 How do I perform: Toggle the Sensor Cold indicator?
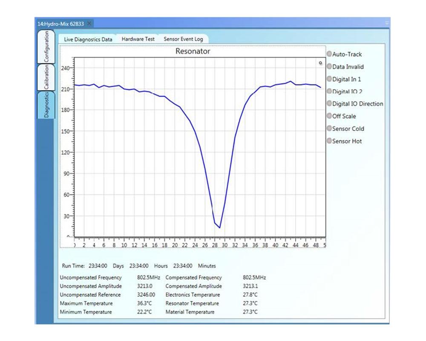click(329, 128)
